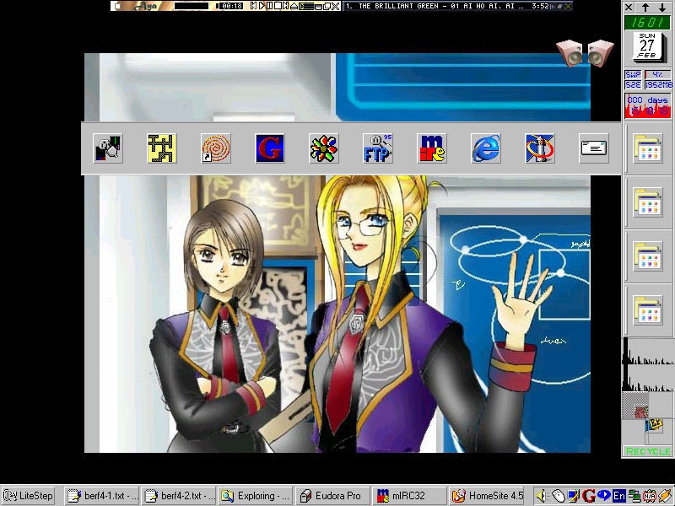Switch to the Eudora Pro taskbar button
675x506 pixels.
tap(332, 496)
